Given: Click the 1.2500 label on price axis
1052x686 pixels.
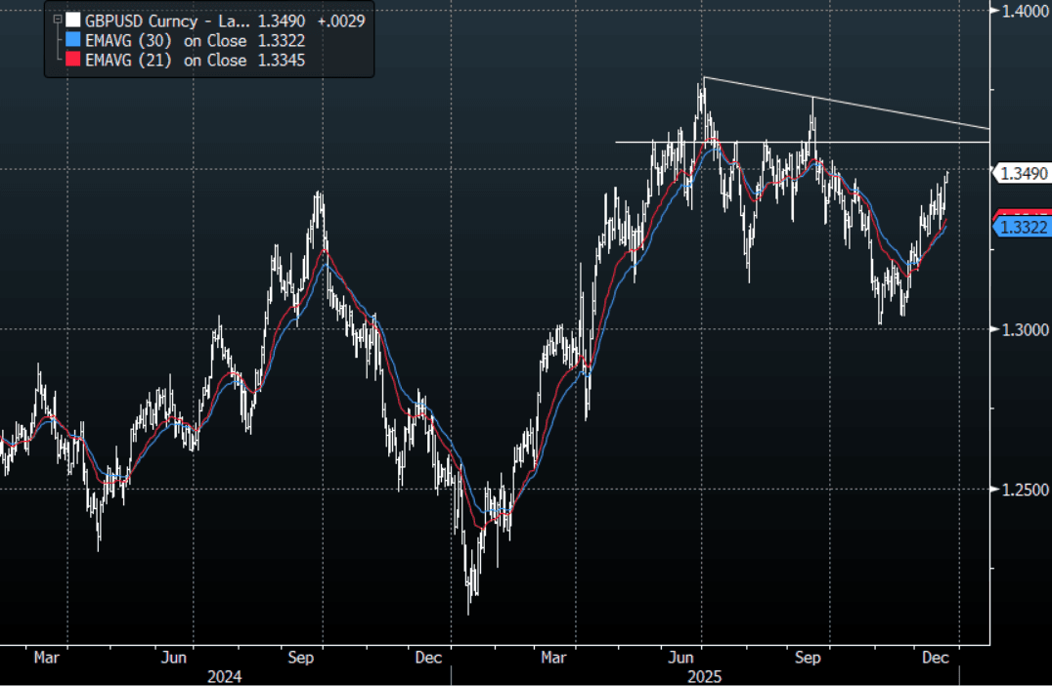Looking at the screenshot, I should pyautogui.click(x=1022, y=490).
